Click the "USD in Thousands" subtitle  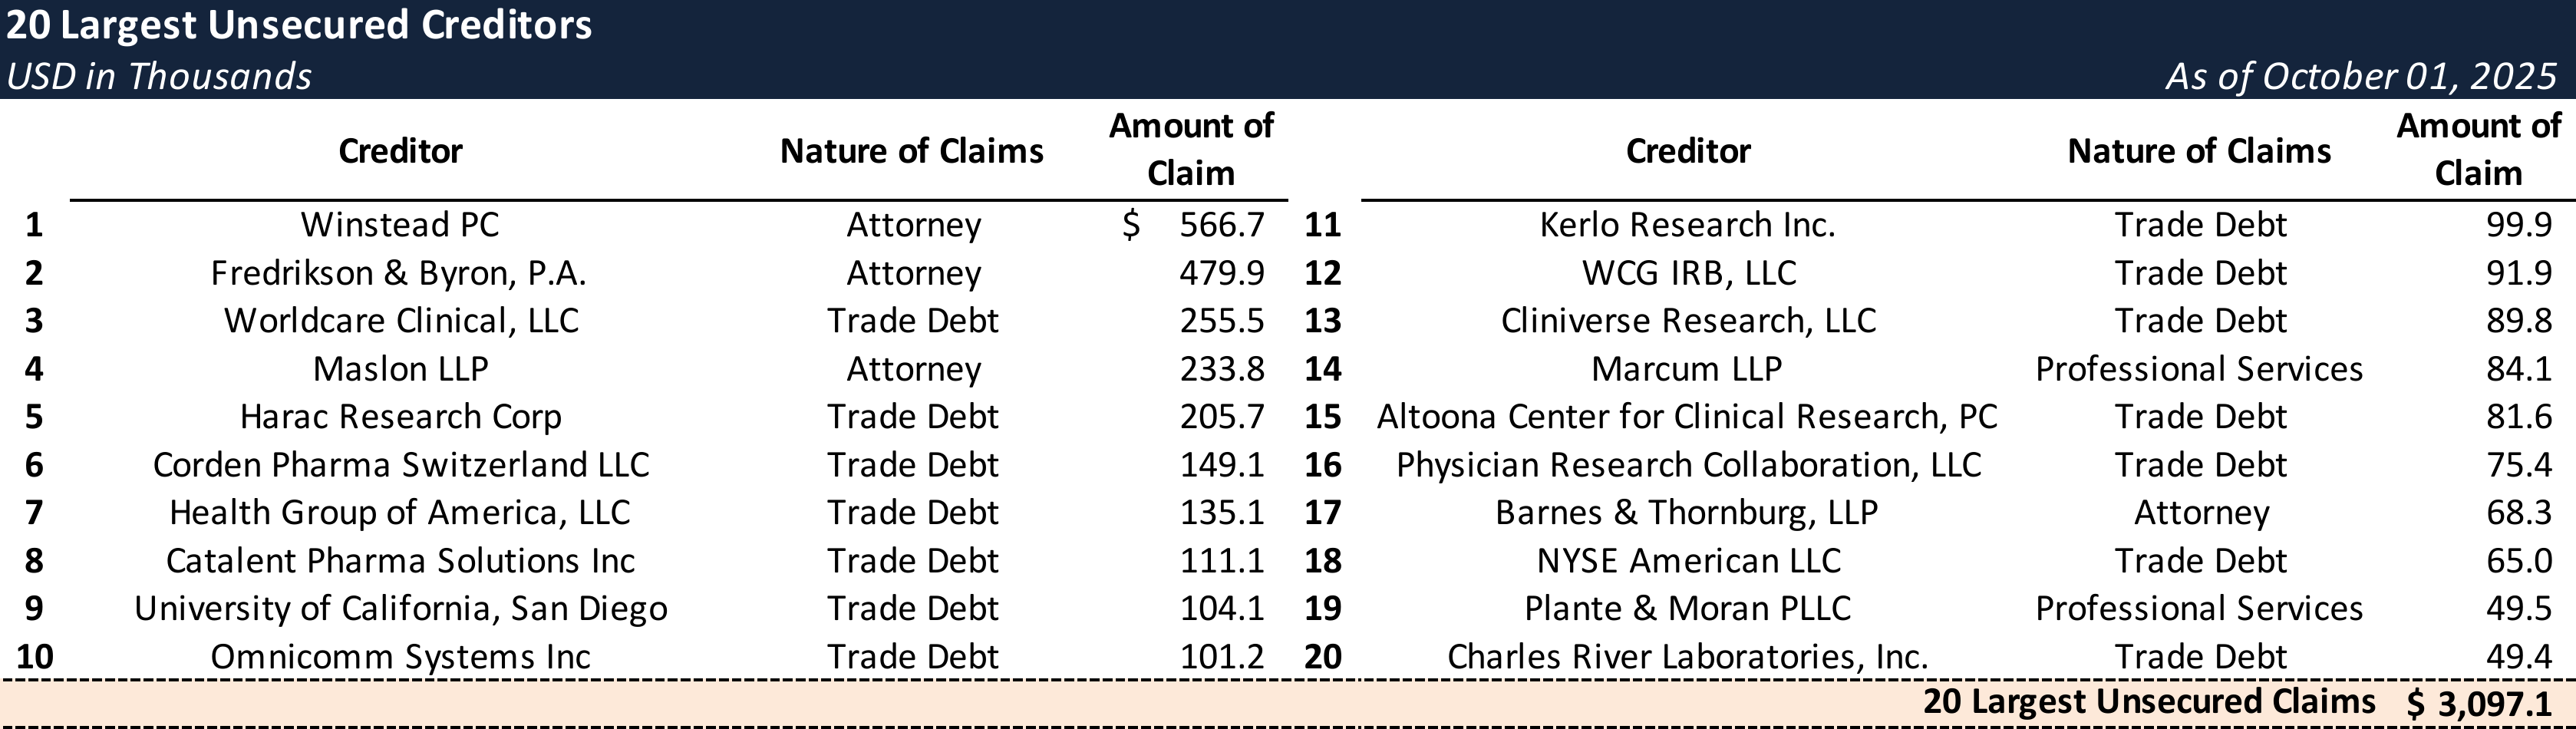[159, 77]
